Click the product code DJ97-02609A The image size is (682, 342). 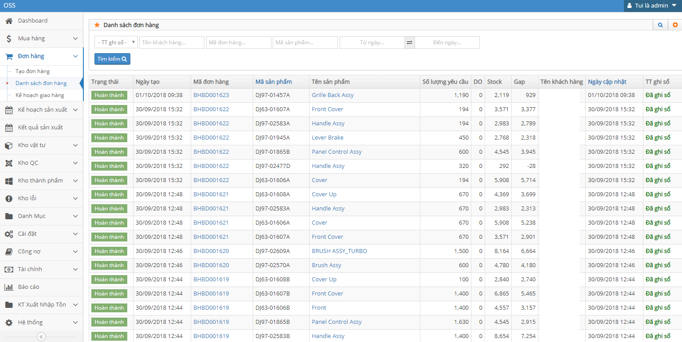pyautogui.click(x=273, y=251)
